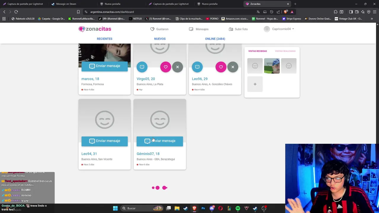Open the Géminis07, 18 profile name

point(148,154)
